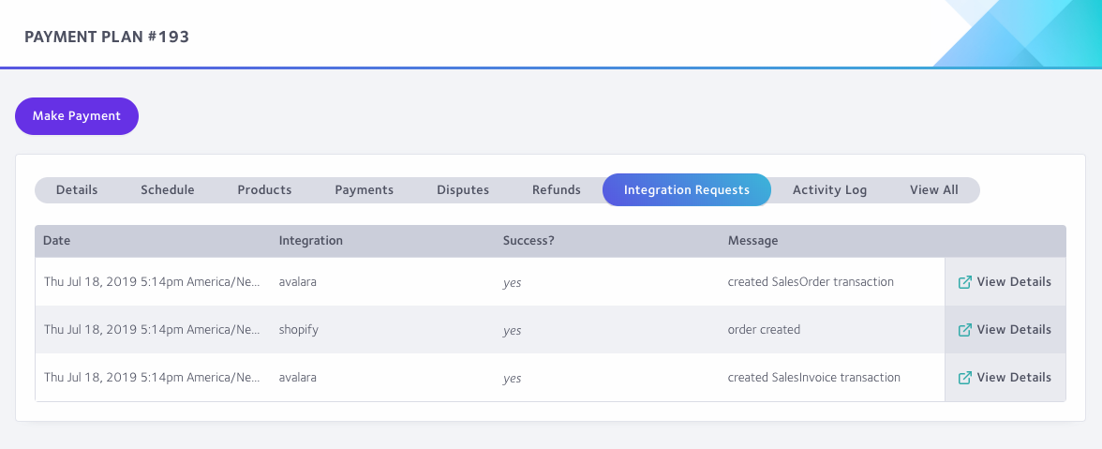This screenshot has width=1102, height=449.
Task: Open the Products tab
Action: [x=264, y=189]
